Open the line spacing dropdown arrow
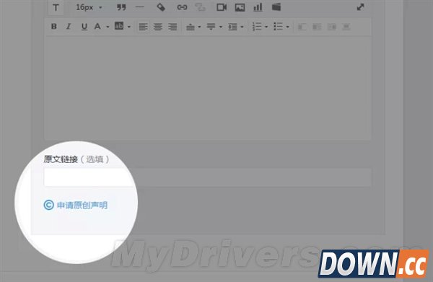This screenshot has width=433, height=282. tap(242, 27)
